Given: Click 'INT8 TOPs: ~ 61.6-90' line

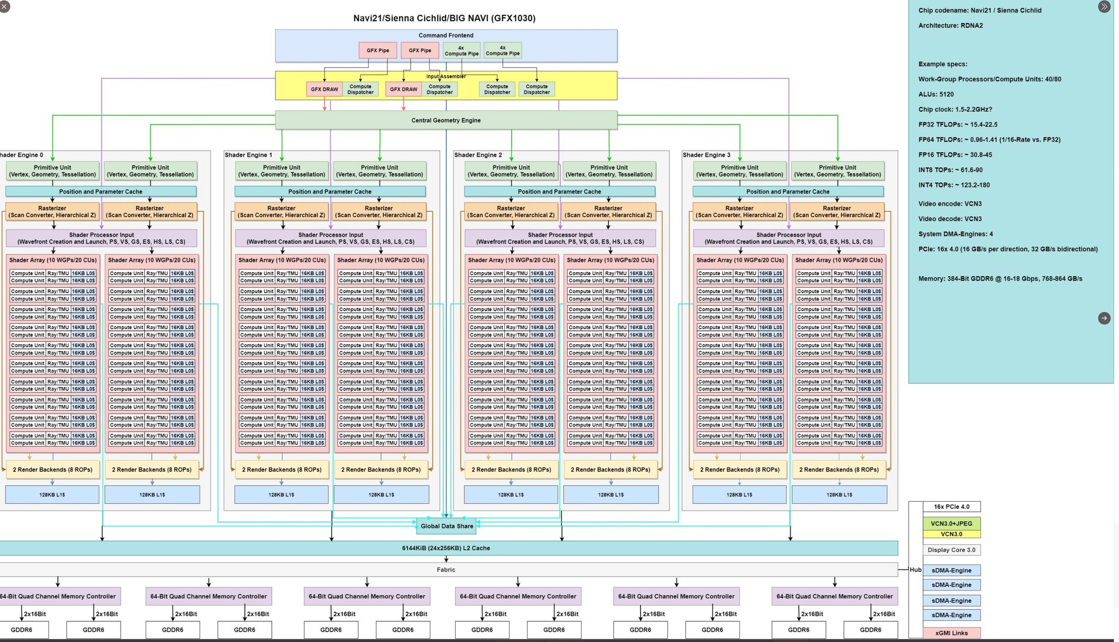Looking at the screenshot, I should (950, 170).
